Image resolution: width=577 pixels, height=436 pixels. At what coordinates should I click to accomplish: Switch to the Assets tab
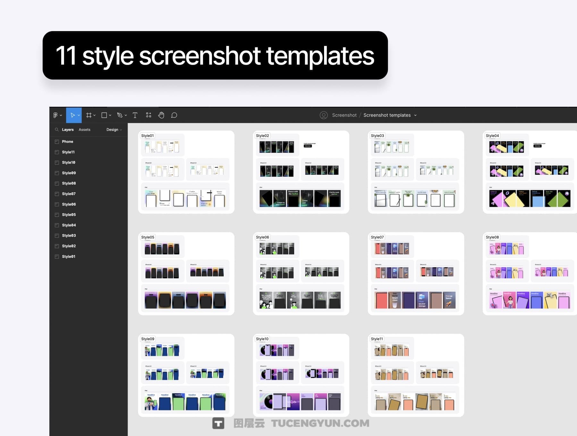coord(84,130)
